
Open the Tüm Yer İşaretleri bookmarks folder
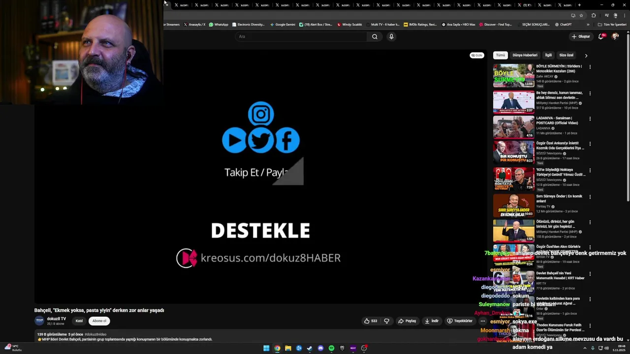coord(612,24)
